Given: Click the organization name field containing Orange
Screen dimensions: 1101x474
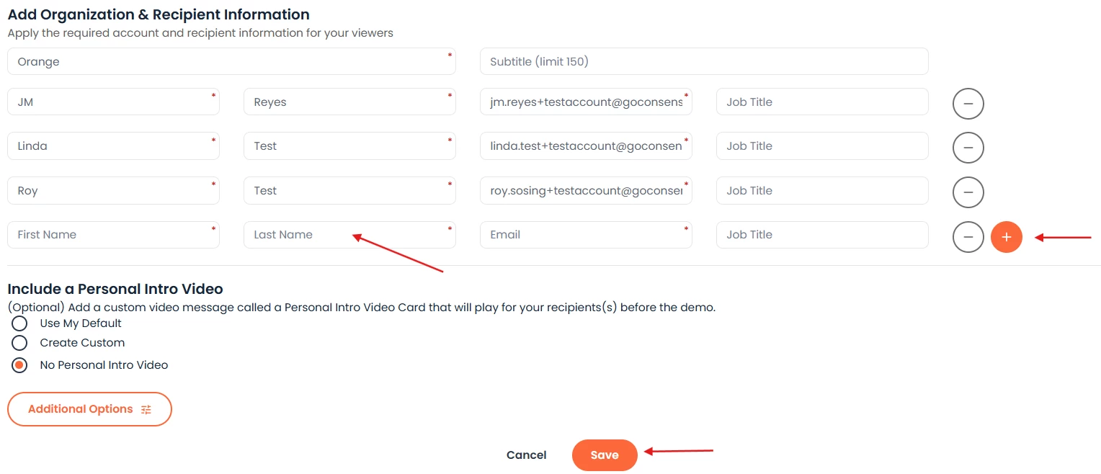Looking at the screenshot, I should (x=231, y=62).
